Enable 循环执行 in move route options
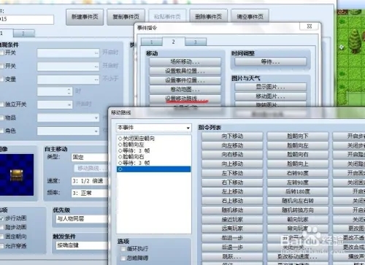365x265 pixels. pos(123,249)
